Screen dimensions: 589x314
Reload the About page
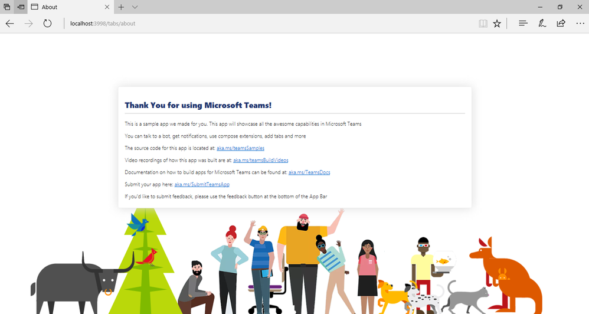coord(47,23)
